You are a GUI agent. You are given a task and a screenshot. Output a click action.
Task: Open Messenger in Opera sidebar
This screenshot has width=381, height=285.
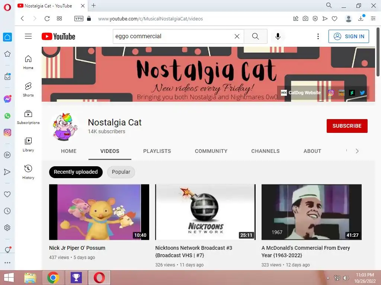click(7, 99)
